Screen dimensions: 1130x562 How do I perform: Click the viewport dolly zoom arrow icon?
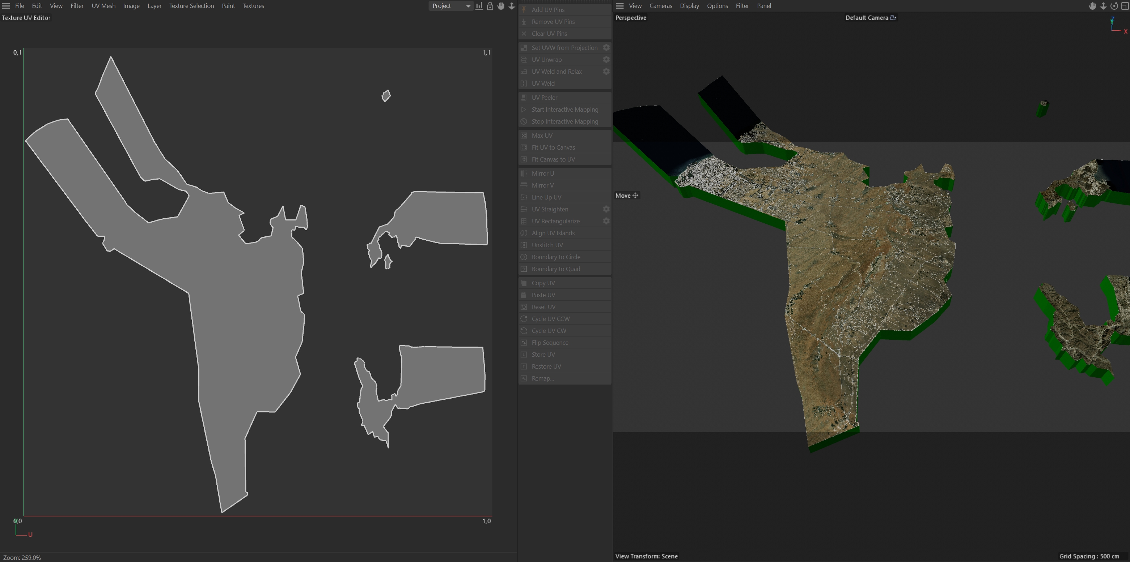[x=1103, y=6]
